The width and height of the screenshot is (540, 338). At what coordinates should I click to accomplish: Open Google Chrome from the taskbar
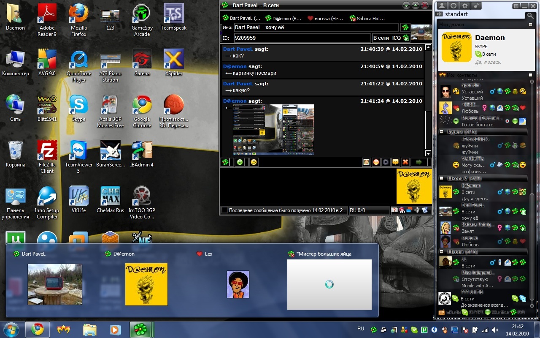37,329
